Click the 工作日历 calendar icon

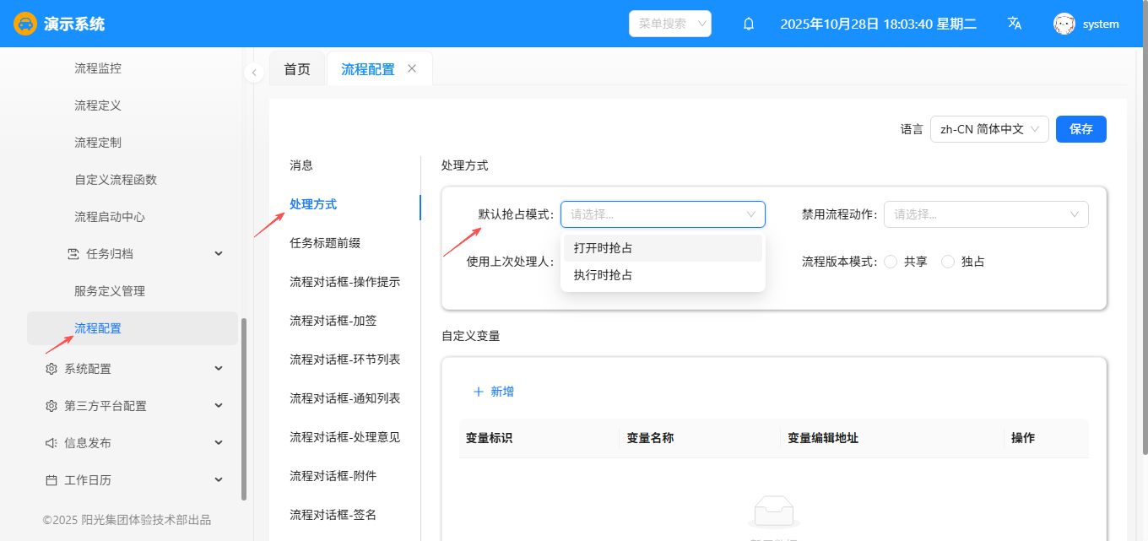point(51,480)
